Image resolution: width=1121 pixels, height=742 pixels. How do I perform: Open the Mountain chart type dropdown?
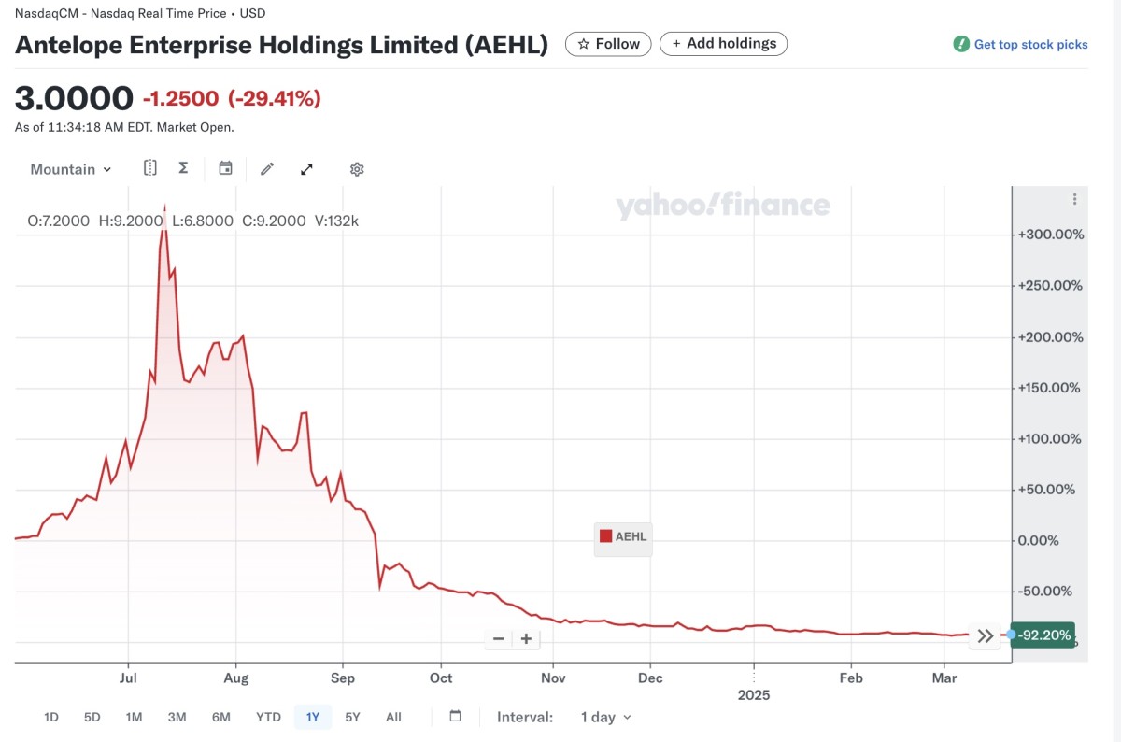[x=69, y=169]
